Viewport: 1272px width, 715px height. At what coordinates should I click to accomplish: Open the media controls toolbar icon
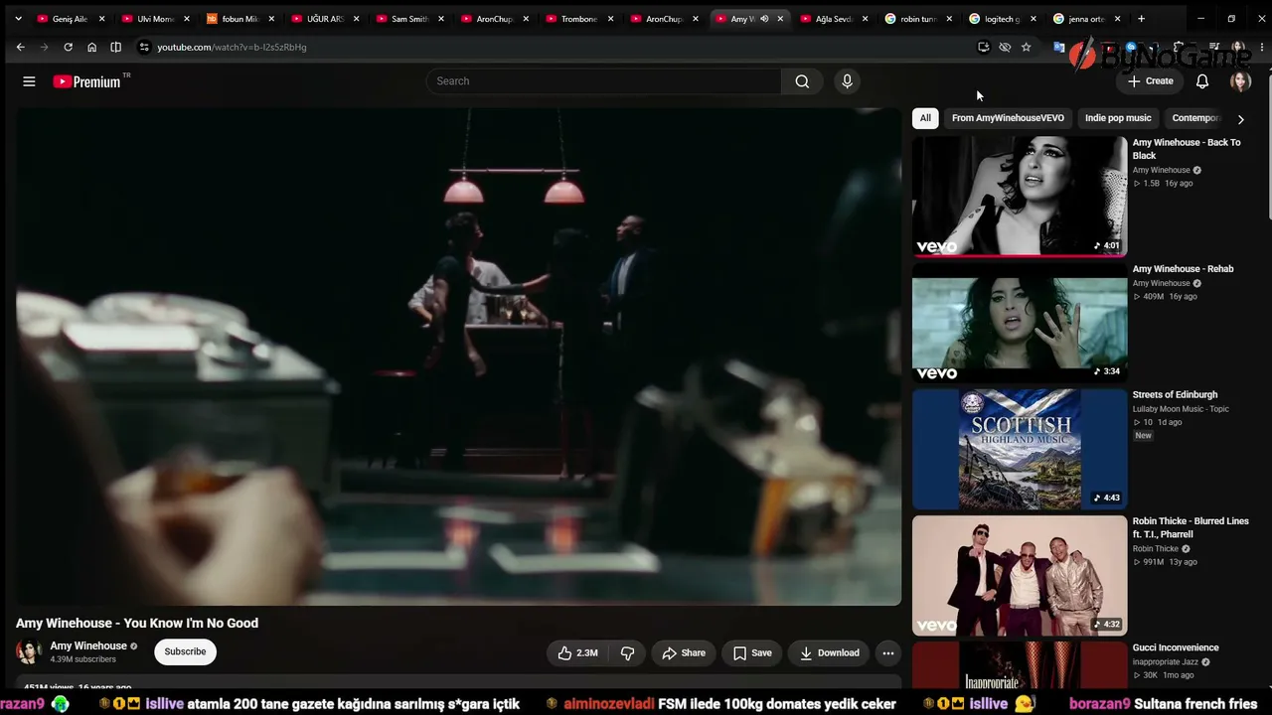(x=1214, y=47)
